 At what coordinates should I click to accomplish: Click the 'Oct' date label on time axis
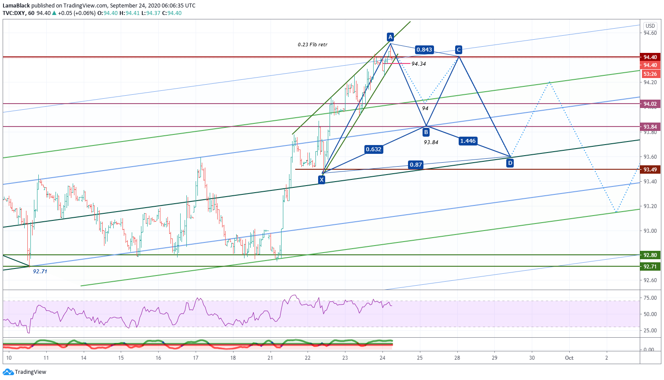coord(569,358)
